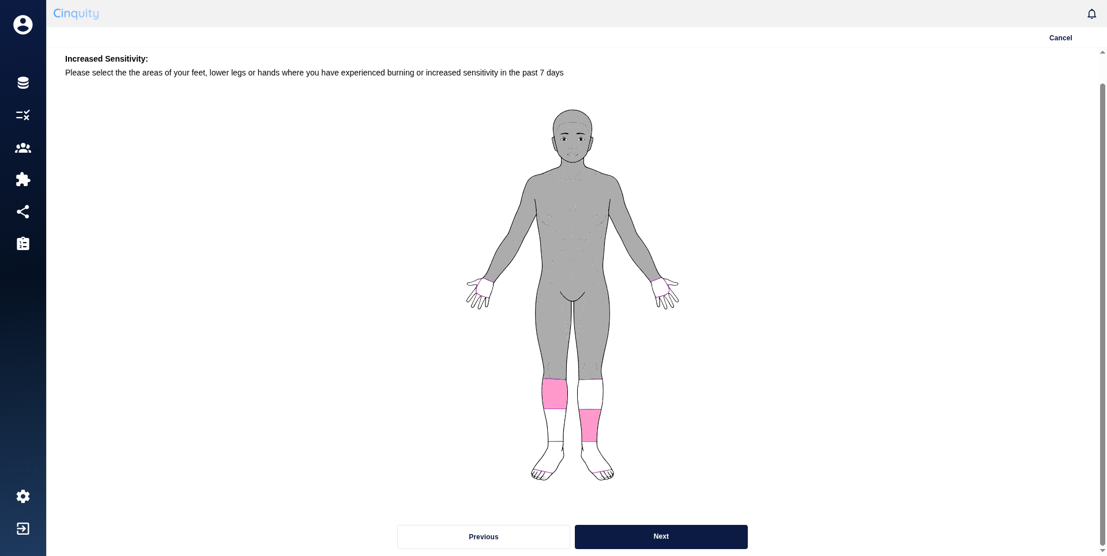
Task: Open the settings gear icon
Action: 23,497
